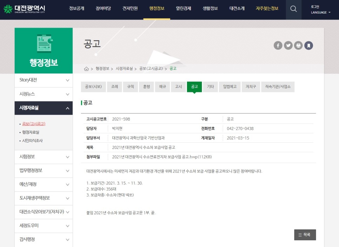Print the page with the printer icon
Image resolution: width=339 pixels, height=247 pixels.
(298, 45)
